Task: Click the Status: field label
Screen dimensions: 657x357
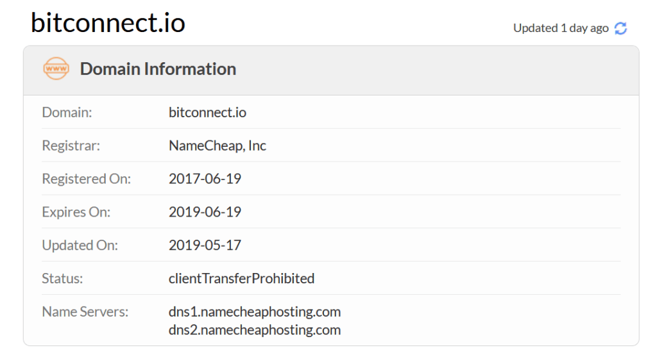Action: (62, 278)
